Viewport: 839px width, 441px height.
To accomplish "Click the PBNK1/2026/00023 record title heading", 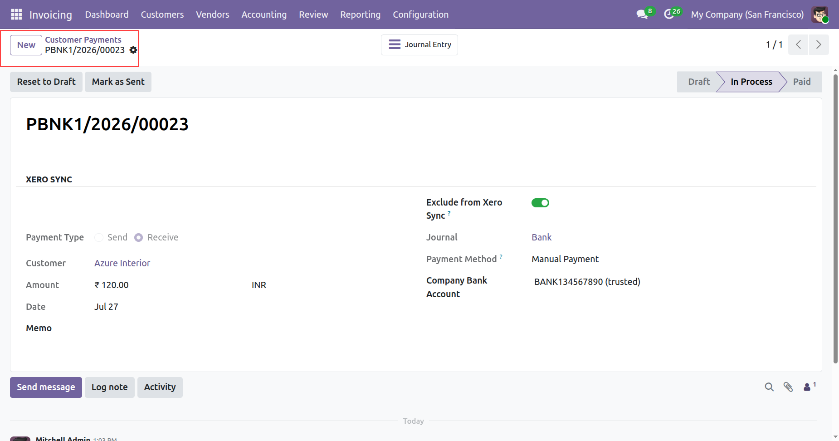I will pos(107,124).
